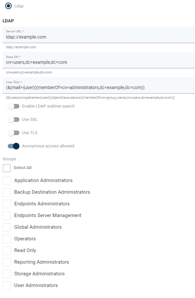Turn on the Use TLS toggle
This screenshot has width=195, height=298.
[14, 133]
